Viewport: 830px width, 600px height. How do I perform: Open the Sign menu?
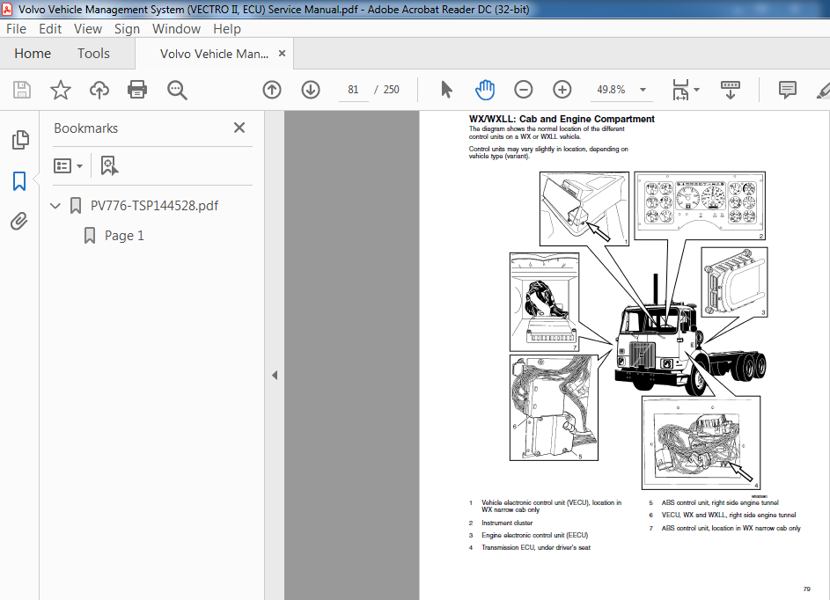click(127, 29)
